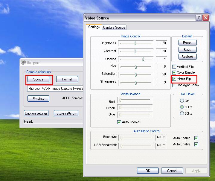
Task: Click the Green white balance slider
Action: pos(135,107)
